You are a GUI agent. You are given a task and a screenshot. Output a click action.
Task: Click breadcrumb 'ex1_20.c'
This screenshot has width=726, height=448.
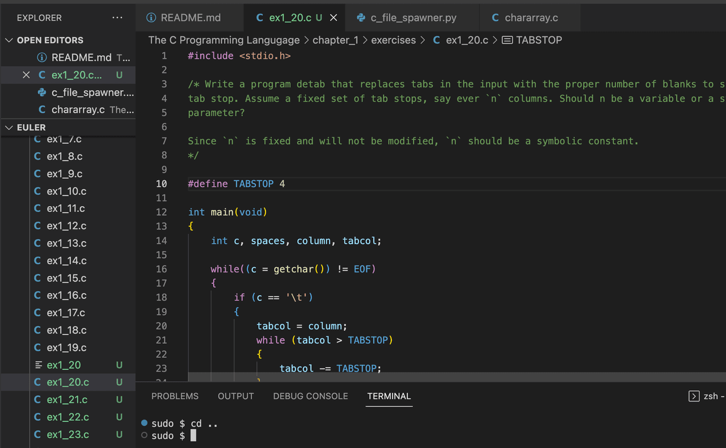click(467, 40)
